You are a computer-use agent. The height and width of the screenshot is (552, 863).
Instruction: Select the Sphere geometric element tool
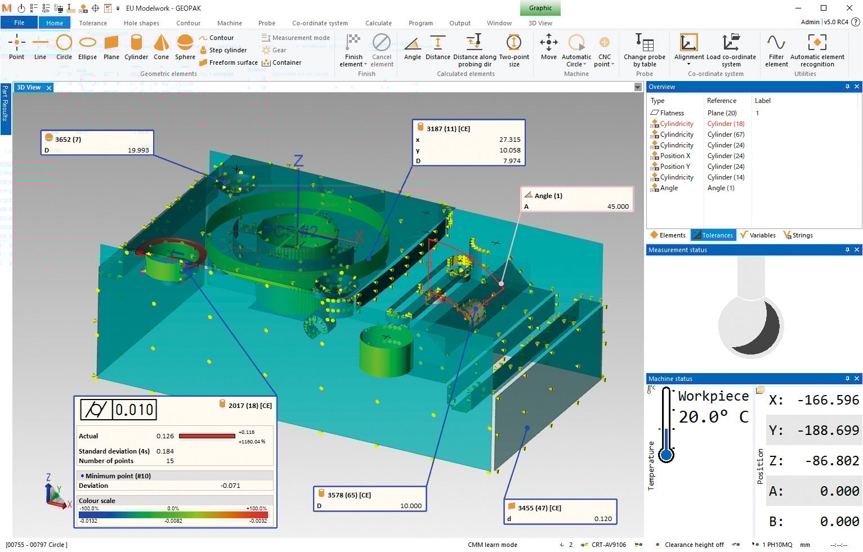[x=185, y=48]
